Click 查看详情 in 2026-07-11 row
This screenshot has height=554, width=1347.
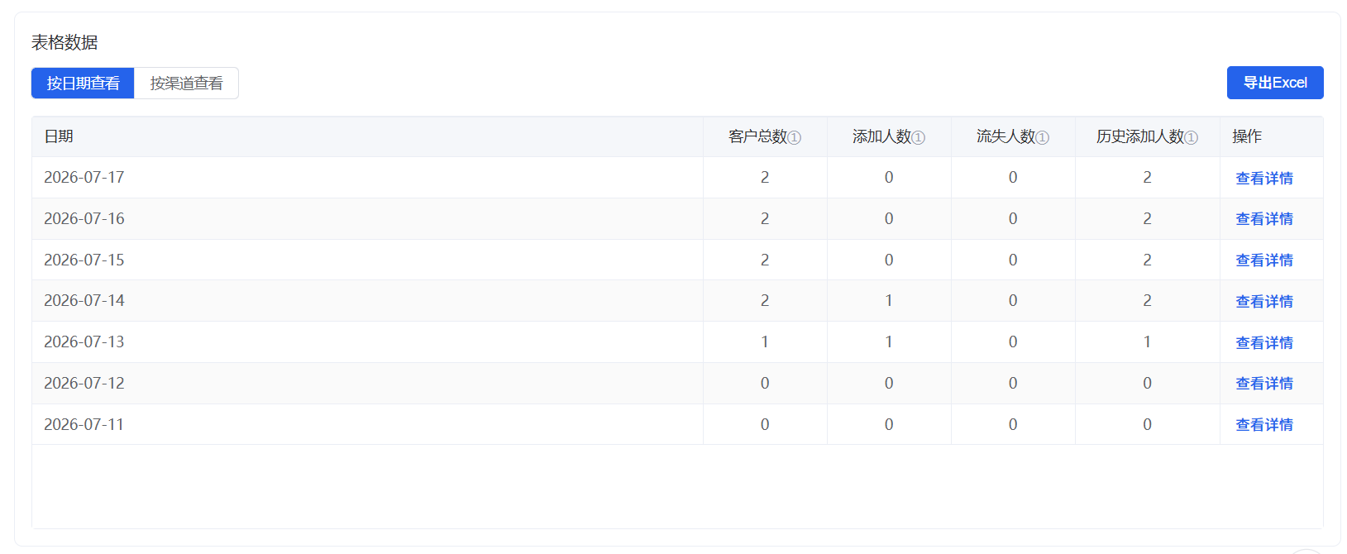(x=1264, y=425)
